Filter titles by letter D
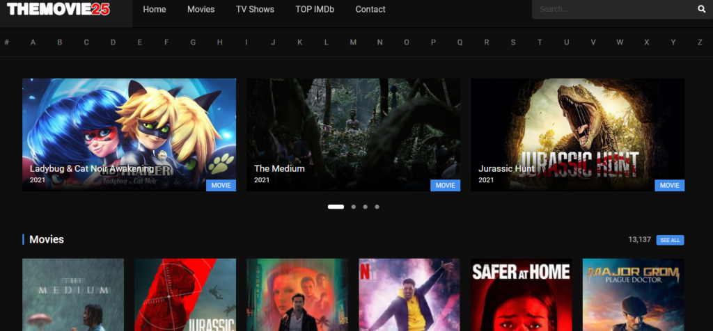 (113, 42)
